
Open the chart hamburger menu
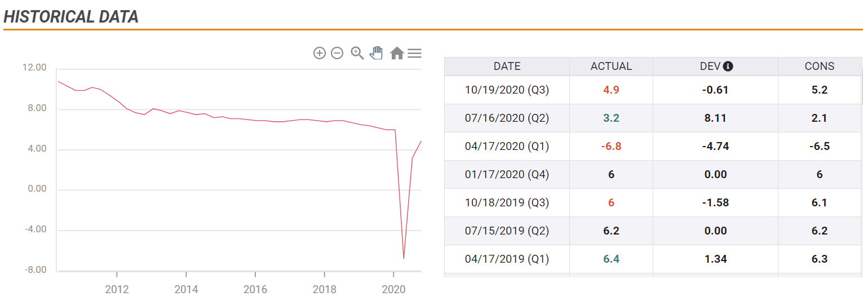415,53
